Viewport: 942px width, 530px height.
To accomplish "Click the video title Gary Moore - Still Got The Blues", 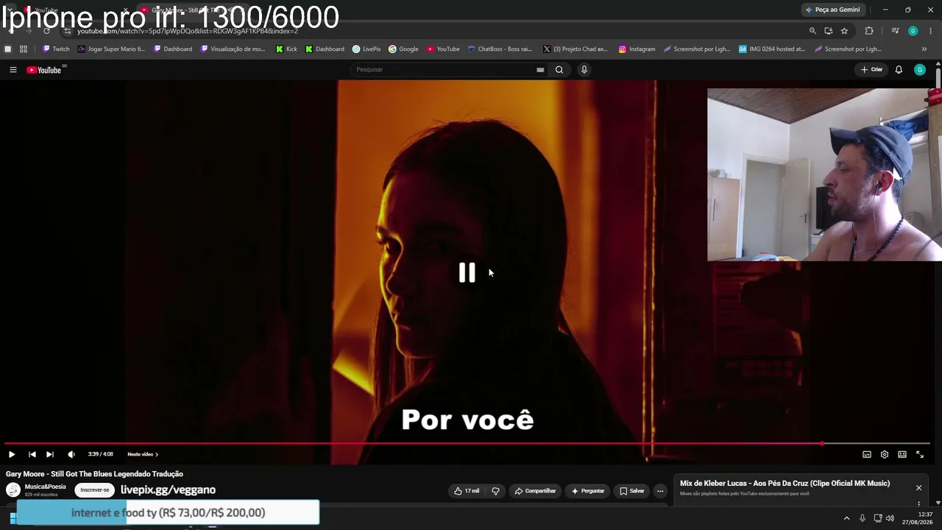I will pos(94,474).
